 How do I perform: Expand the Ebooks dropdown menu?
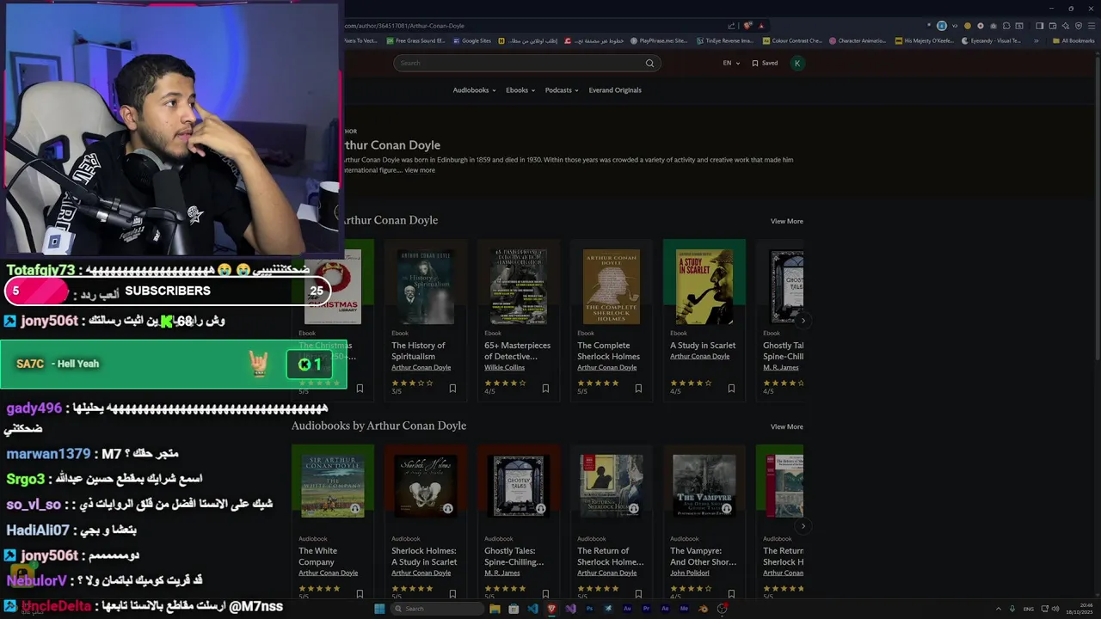pos(520,90)
